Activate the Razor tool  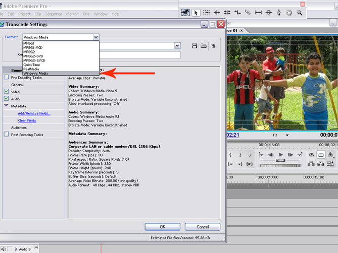pyautogui.click(x=248, y=13)
